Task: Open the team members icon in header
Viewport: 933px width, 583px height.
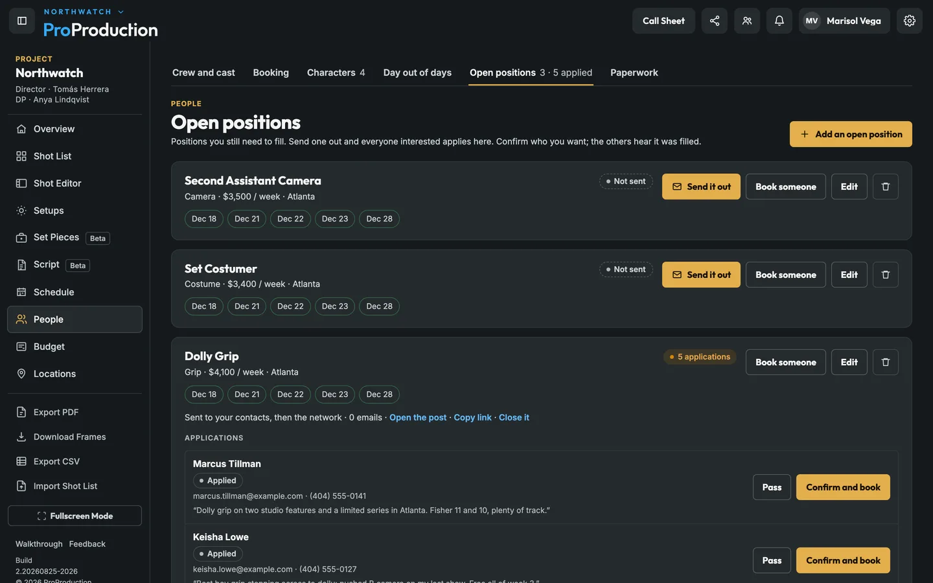Action: pyautogui.click(x=747, y=21)
